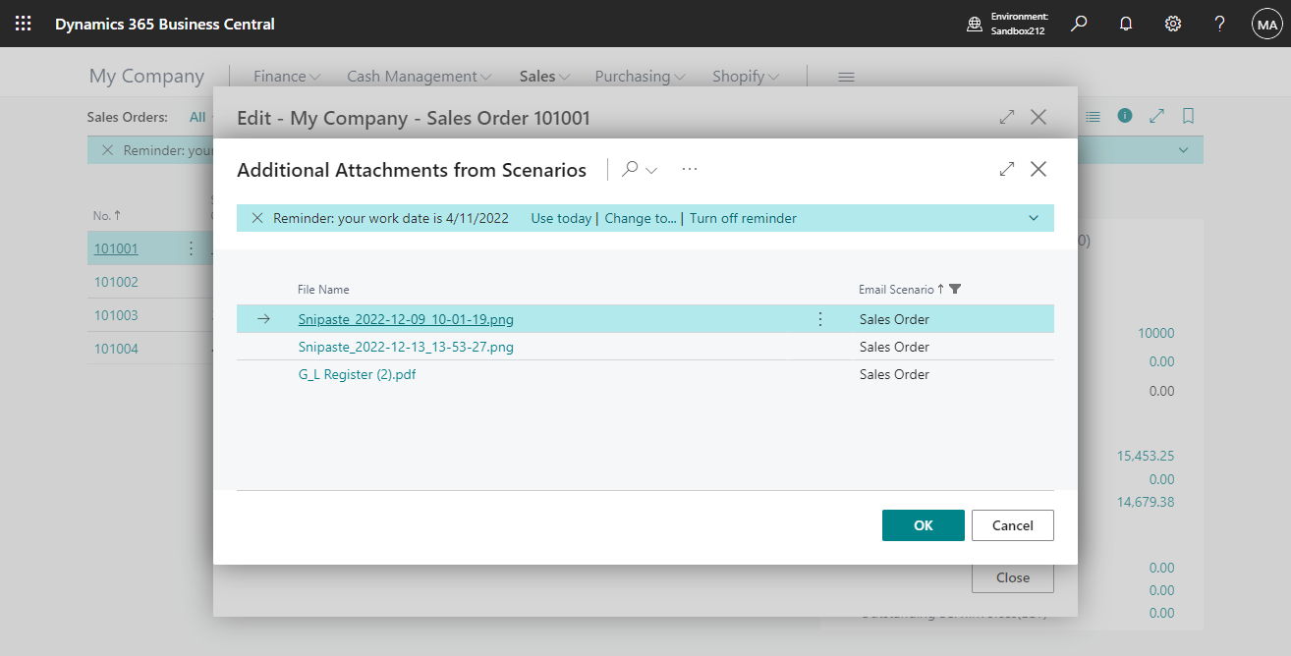Confirm attachment selection with OK
Viewport: 1291px width, 656px height.
tap(923, 525)
